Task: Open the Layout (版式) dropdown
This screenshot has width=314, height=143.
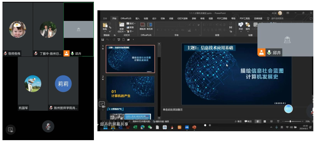Action: 131,23
